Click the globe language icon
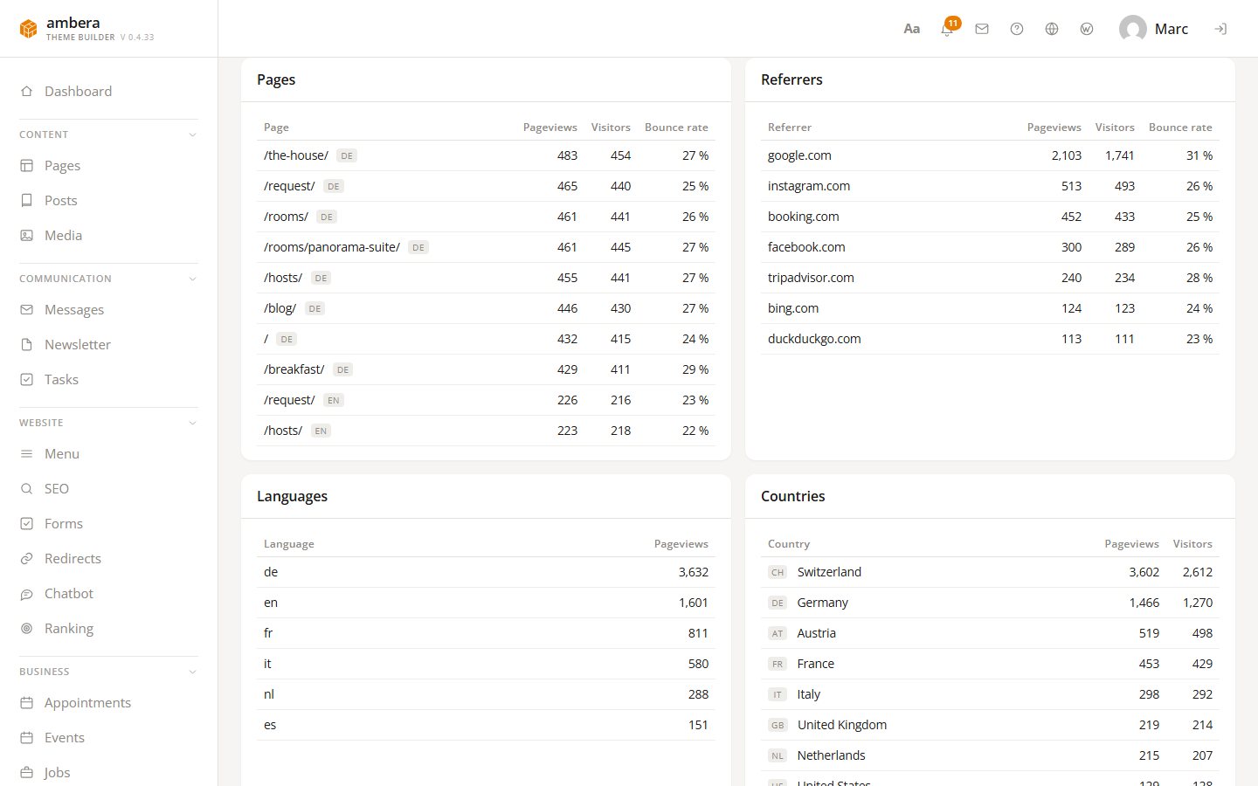The width and height of the screenshot is (1258, 786). point(1052,29)
